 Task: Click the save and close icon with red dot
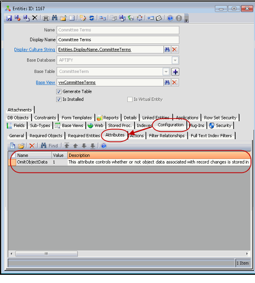click(x=17, y=18)
